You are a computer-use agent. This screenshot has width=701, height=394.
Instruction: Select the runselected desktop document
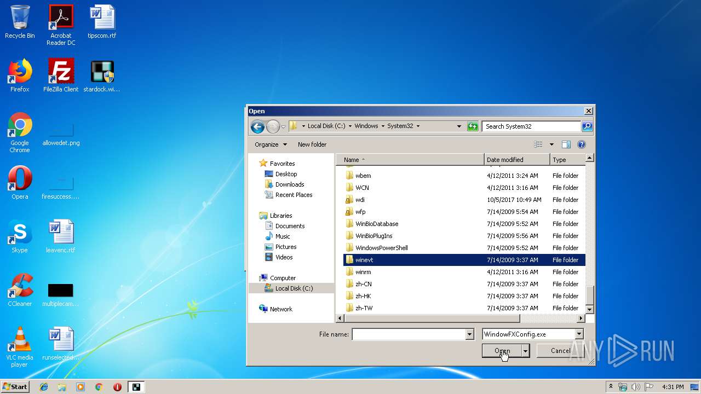point(61,344)
